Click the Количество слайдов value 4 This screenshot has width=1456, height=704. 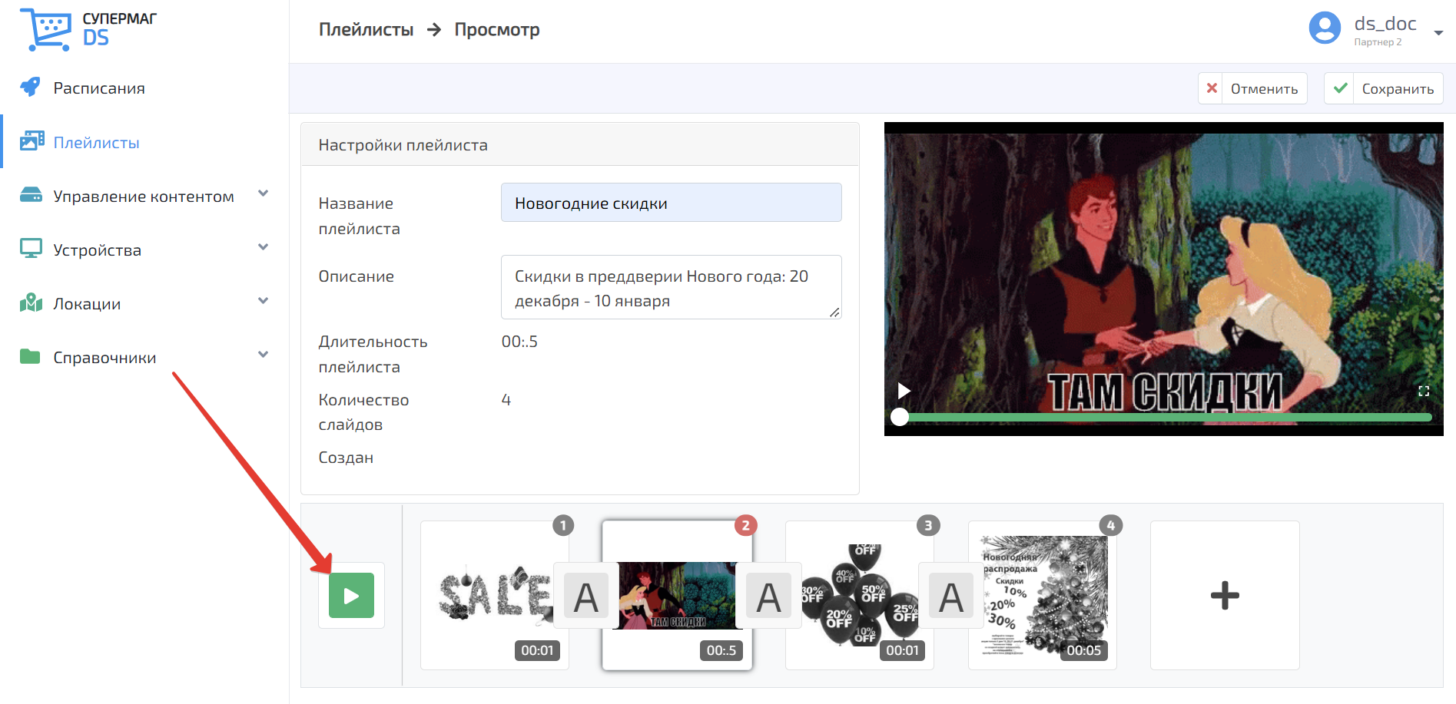506,400
